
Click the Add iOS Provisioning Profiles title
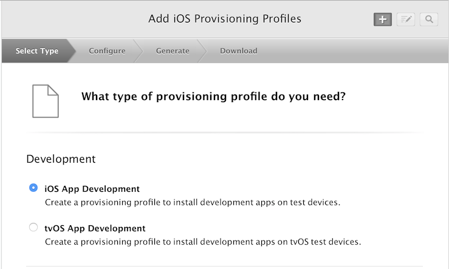[225, 19]
